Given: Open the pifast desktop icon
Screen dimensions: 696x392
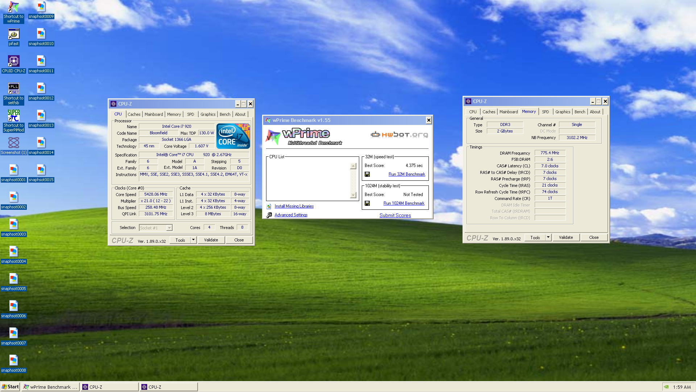Looking at the screenshot, I should (x=13, y=37).
